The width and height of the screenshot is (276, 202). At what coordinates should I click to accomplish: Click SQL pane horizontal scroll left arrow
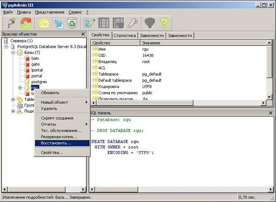92,189
